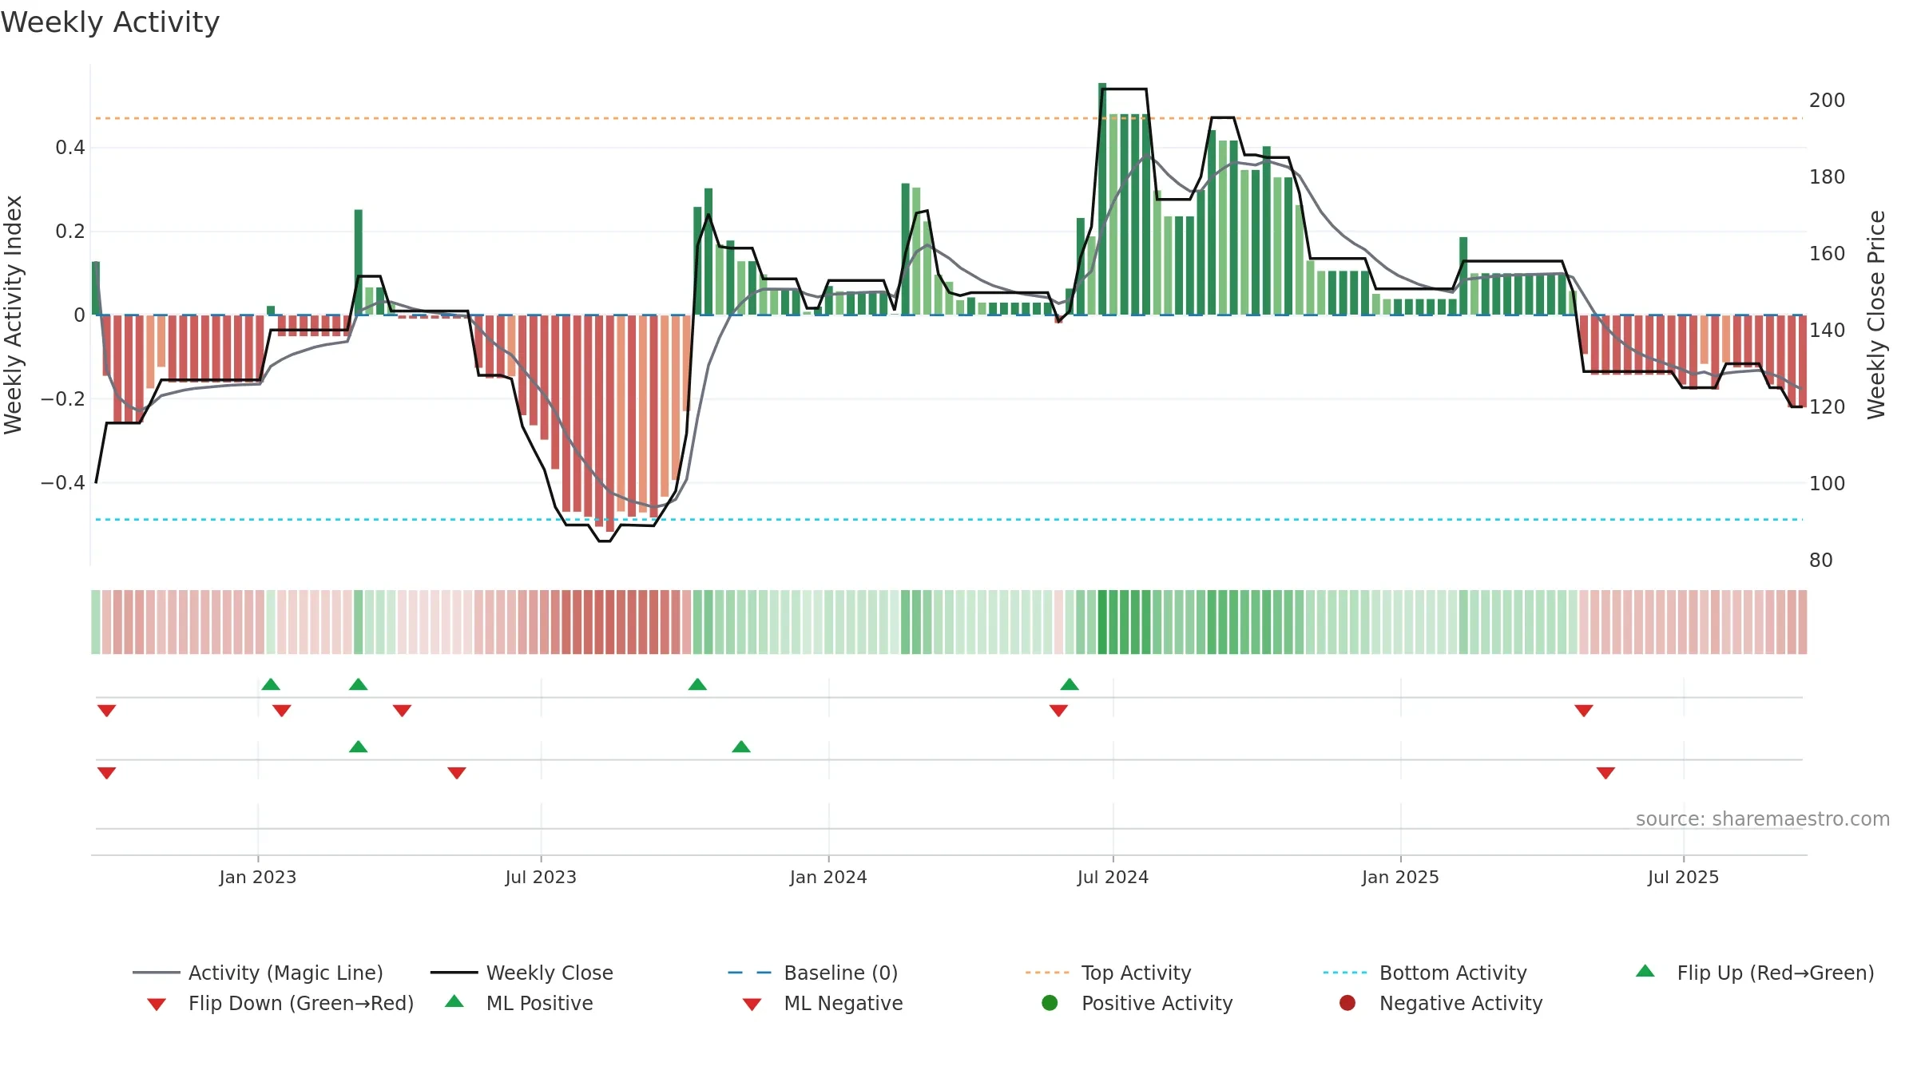Click the ML negative marker near May 2023

click(x=457, y=773)
